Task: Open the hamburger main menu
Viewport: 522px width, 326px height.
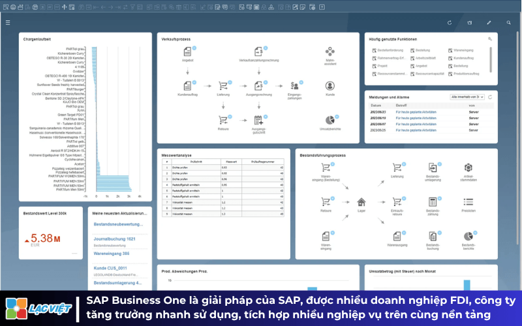Action: pos(8,23)
